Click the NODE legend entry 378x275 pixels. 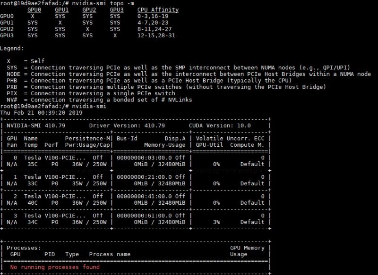coord(189,74)
